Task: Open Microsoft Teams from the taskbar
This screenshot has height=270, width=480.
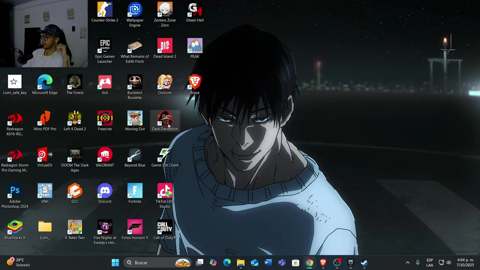Action: click(x=282, y=262)
